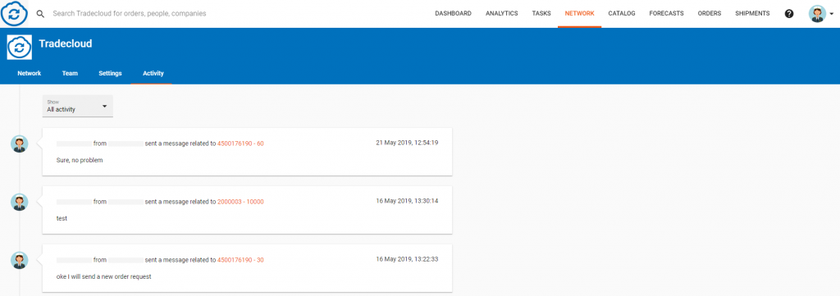Click the Tradecloud company logo in blue banner
Image resolution: width=840 pixels, height=296 pixels.
tap(20, 47)
